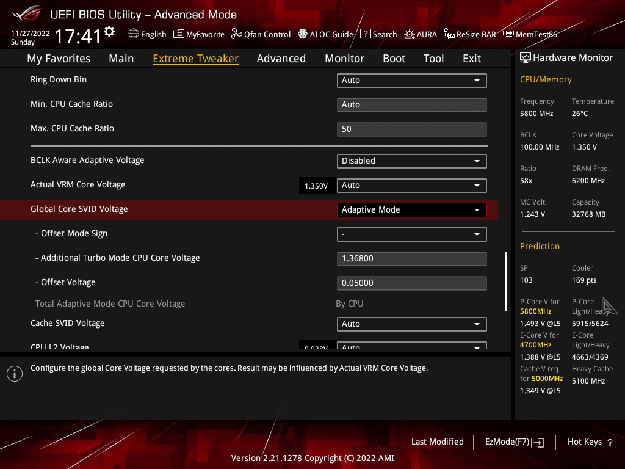Click the 17:41 clock display

[78, 37]
